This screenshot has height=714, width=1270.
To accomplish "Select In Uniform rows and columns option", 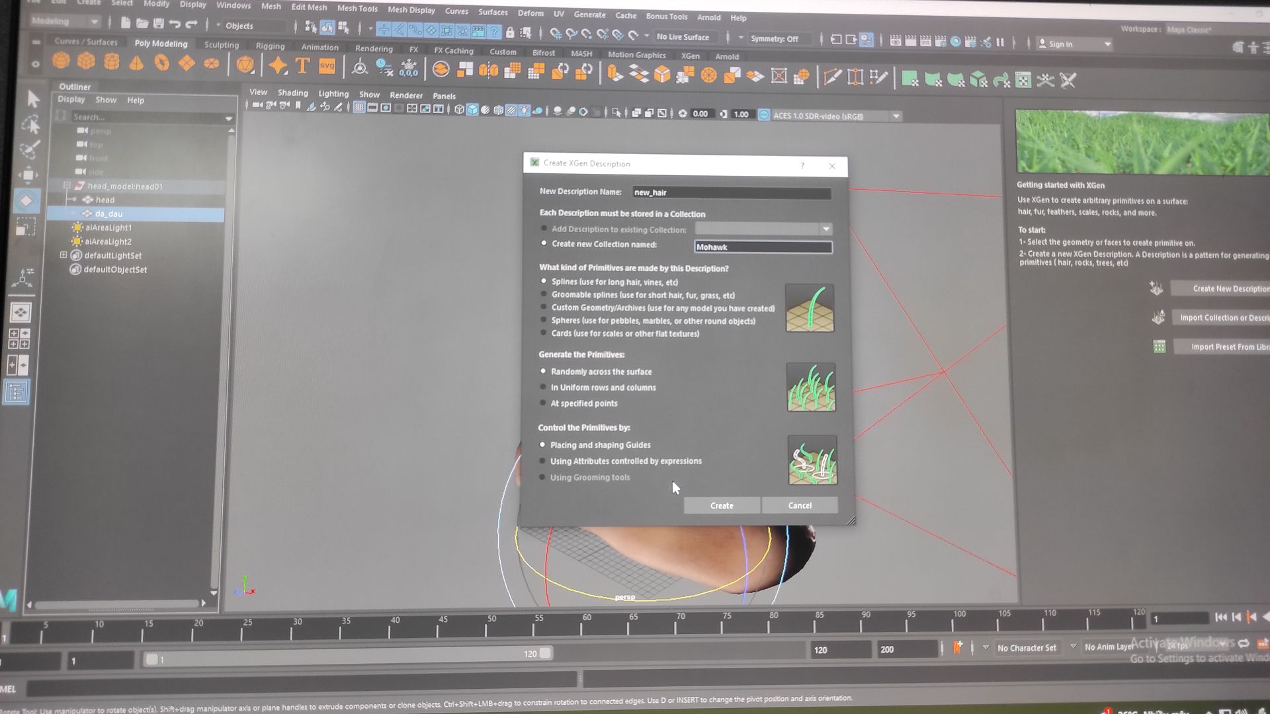I will click(x=544, y=387).
